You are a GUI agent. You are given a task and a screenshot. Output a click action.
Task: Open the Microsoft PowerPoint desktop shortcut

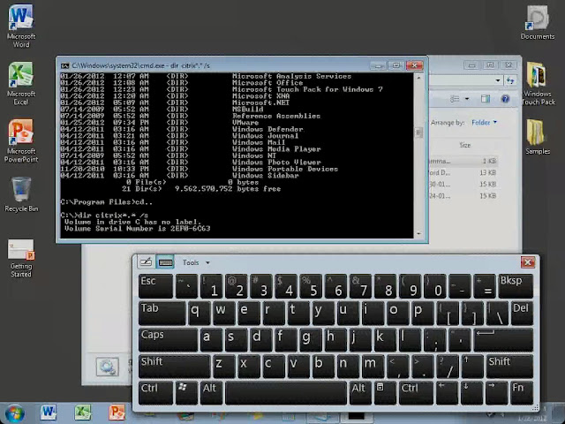pos(21,141)
